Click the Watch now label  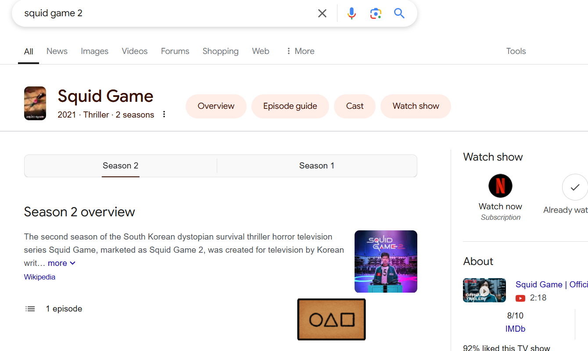point(500,206)
